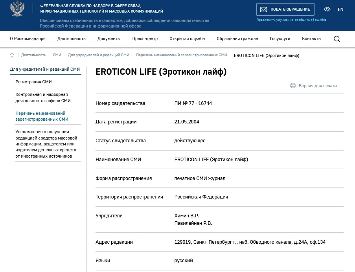The height and width of the screenshot is (272, 355).
Task: Open the Госуслуги menu item
Action: pyautogui.click(x=280, y=39)
